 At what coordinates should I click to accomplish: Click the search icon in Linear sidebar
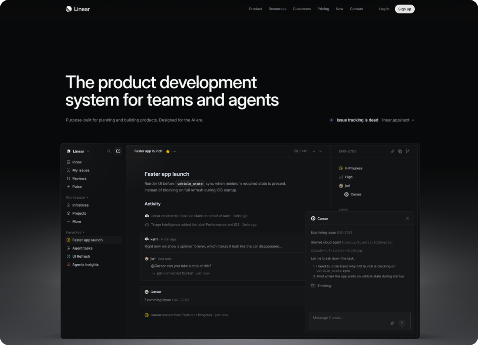(x=109, y=151)
